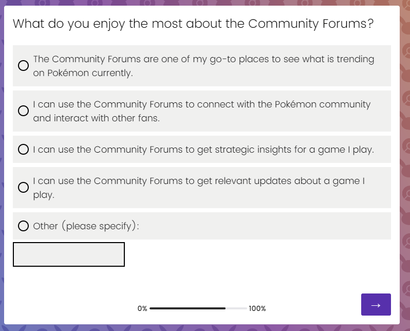Click the light unfilled end of progress bar
410x331 pixels.
[236, 308]
